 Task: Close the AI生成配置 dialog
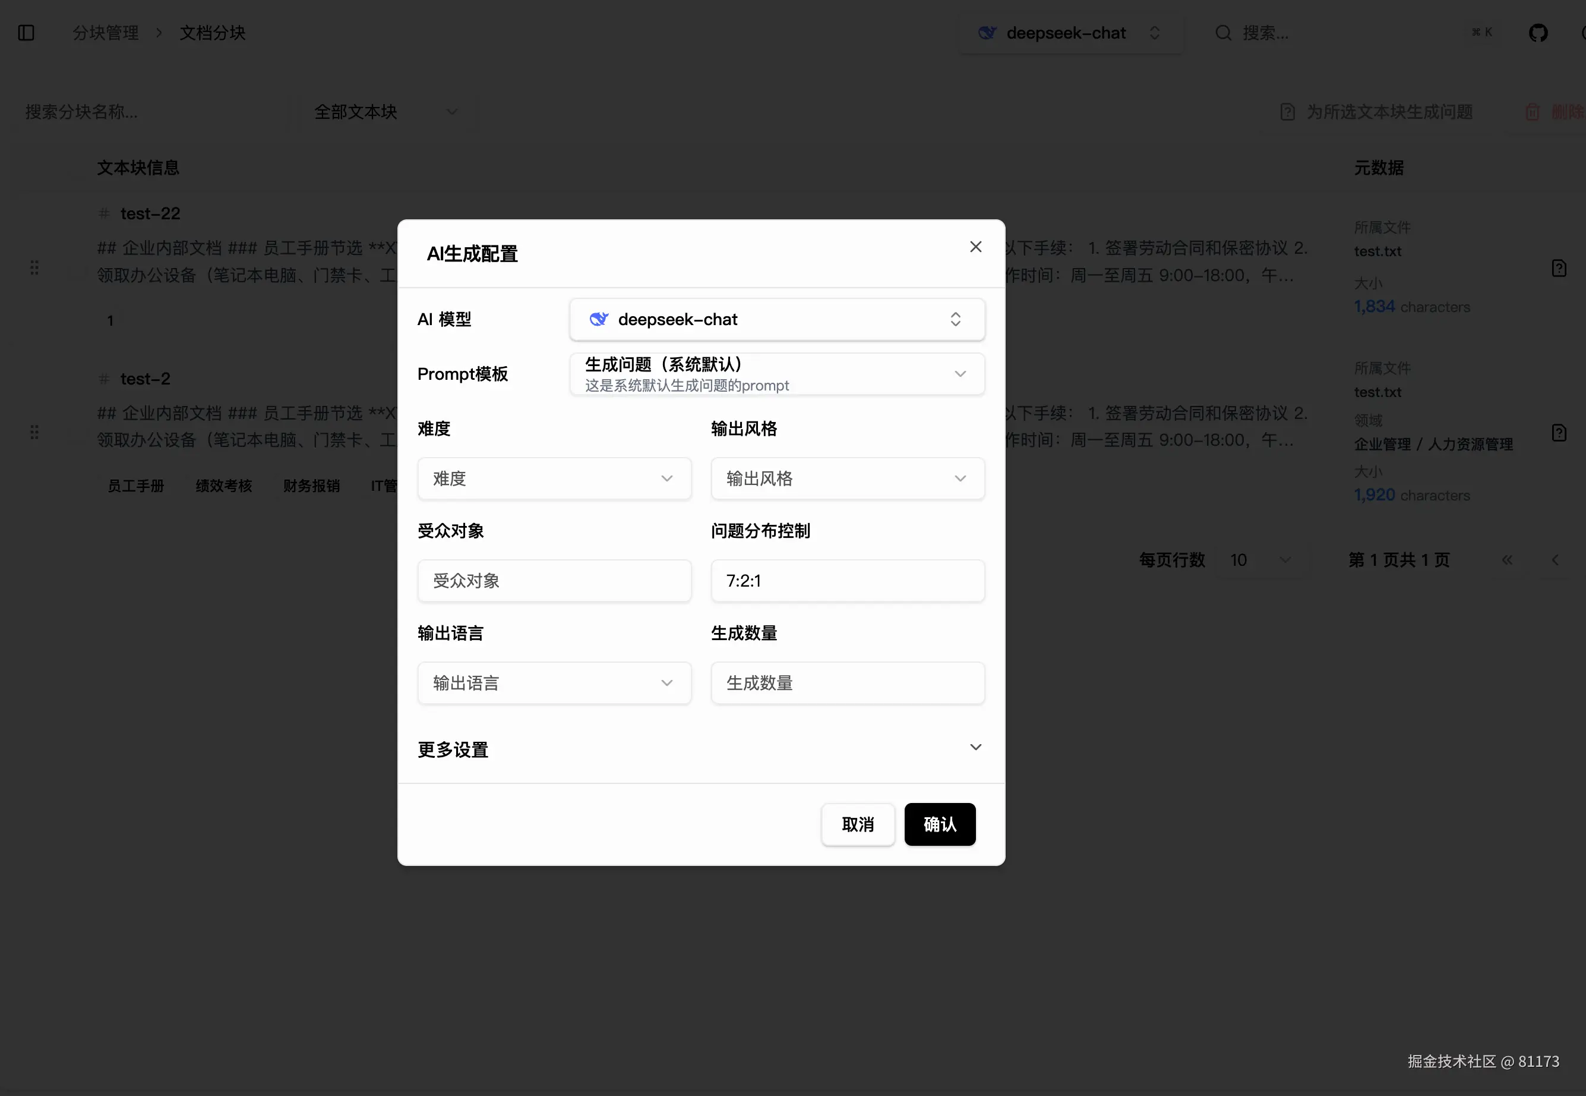(975, 247)
